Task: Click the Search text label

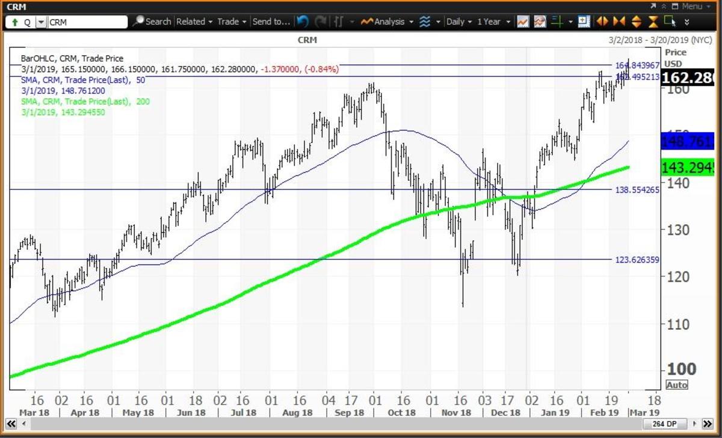Action: coord(158,22)
